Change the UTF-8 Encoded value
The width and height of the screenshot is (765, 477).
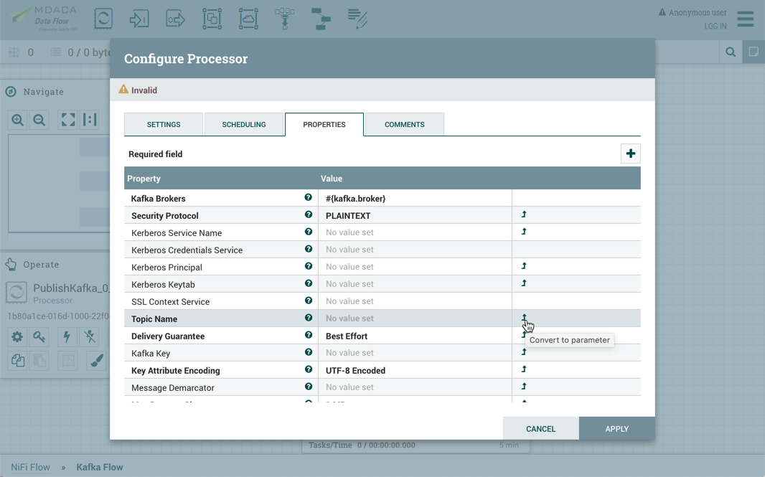[414, 371]
